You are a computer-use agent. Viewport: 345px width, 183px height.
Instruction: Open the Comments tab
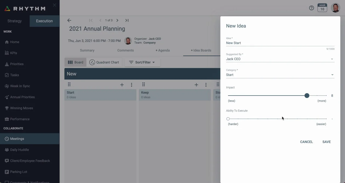click(125, 50)
